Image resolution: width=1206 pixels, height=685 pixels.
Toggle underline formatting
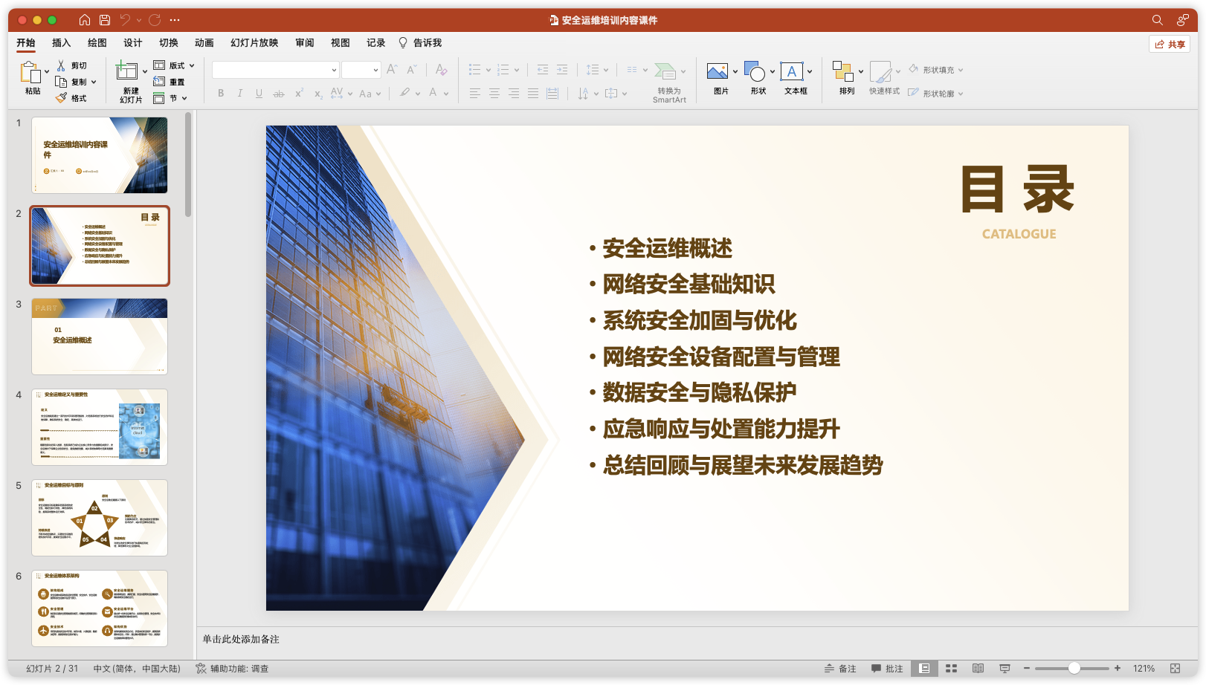pos(258,93)
